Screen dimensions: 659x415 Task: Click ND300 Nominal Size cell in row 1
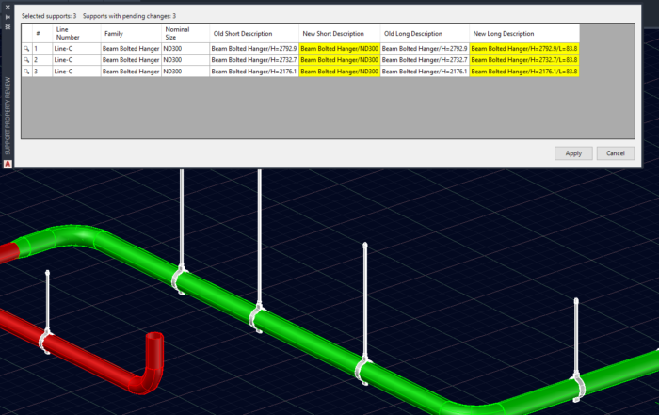tap(185, 49)
